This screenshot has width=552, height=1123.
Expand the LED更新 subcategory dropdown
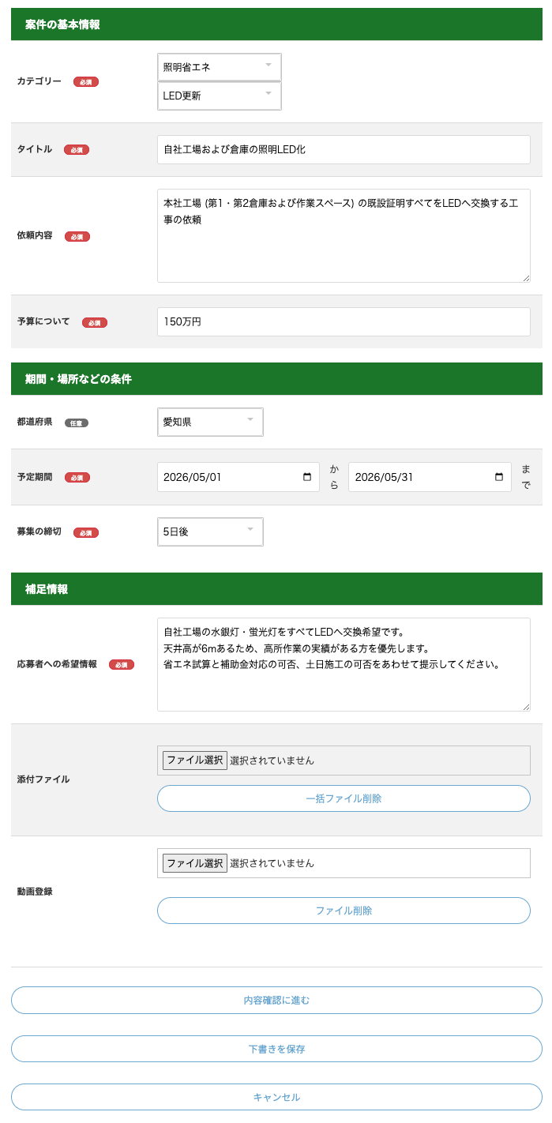pos(220,96)
